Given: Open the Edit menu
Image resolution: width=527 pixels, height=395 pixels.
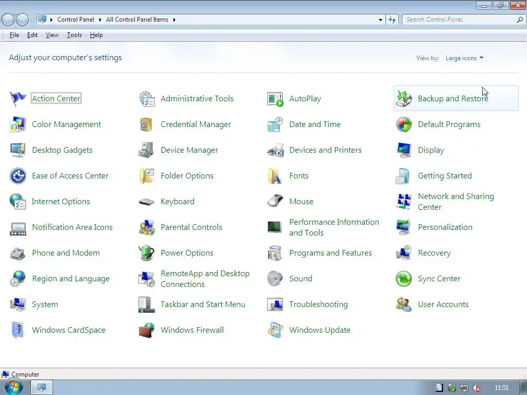Looking at the screenshot, I should (x=32, y=35).
